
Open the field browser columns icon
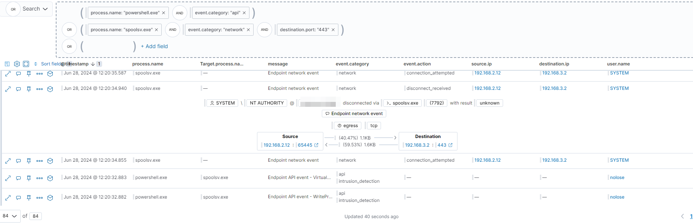7,64
